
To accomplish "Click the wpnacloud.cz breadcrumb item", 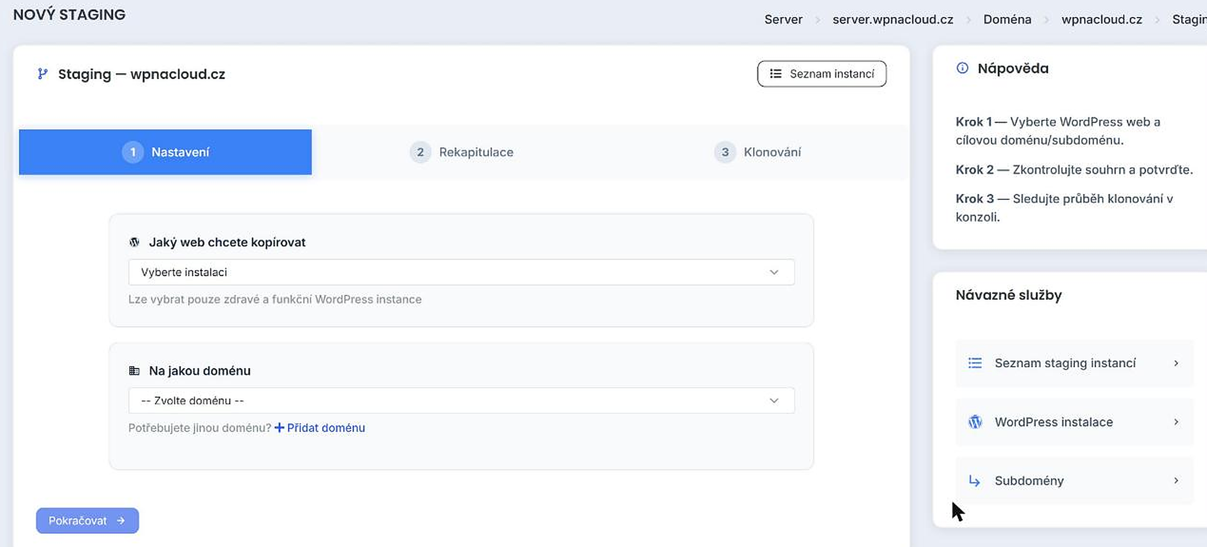I will pyautogui.click(x=1101, y=19).
